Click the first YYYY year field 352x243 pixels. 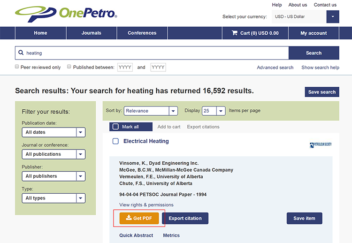click(125, 67)
